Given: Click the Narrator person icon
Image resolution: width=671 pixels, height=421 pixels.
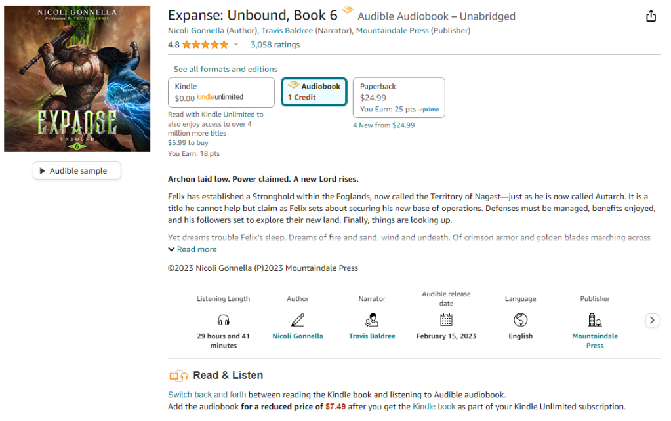Looking at the screenshot, I should pyautogui.click(x=372, y=320).
